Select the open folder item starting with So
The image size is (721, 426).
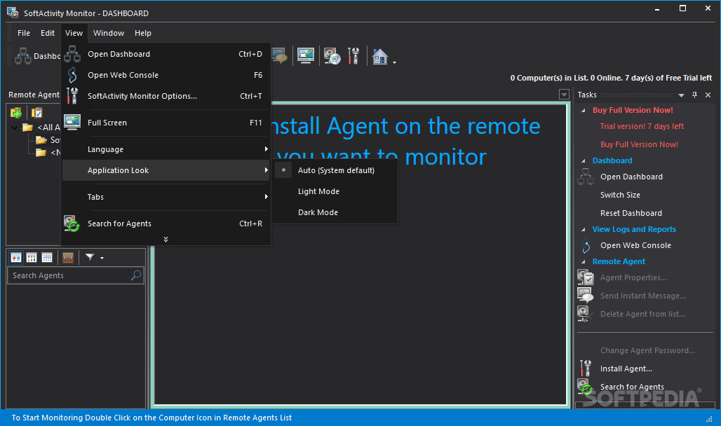48,139
